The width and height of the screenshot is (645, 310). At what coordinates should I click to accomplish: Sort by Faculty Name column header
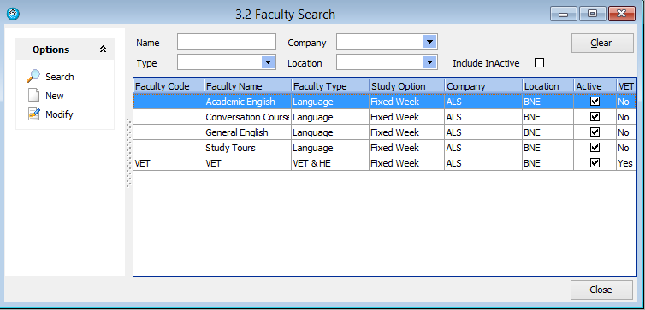tap(247, 86)
